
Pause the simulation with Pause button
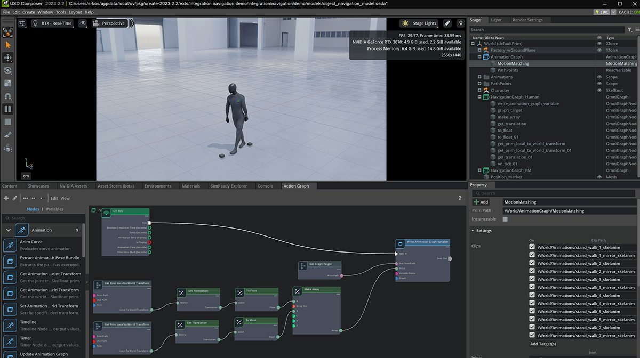(8, 109)
